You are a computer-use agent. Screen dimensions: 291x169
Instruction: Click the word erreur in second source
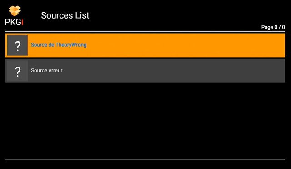pyautogui.click(x=55, y=70)
